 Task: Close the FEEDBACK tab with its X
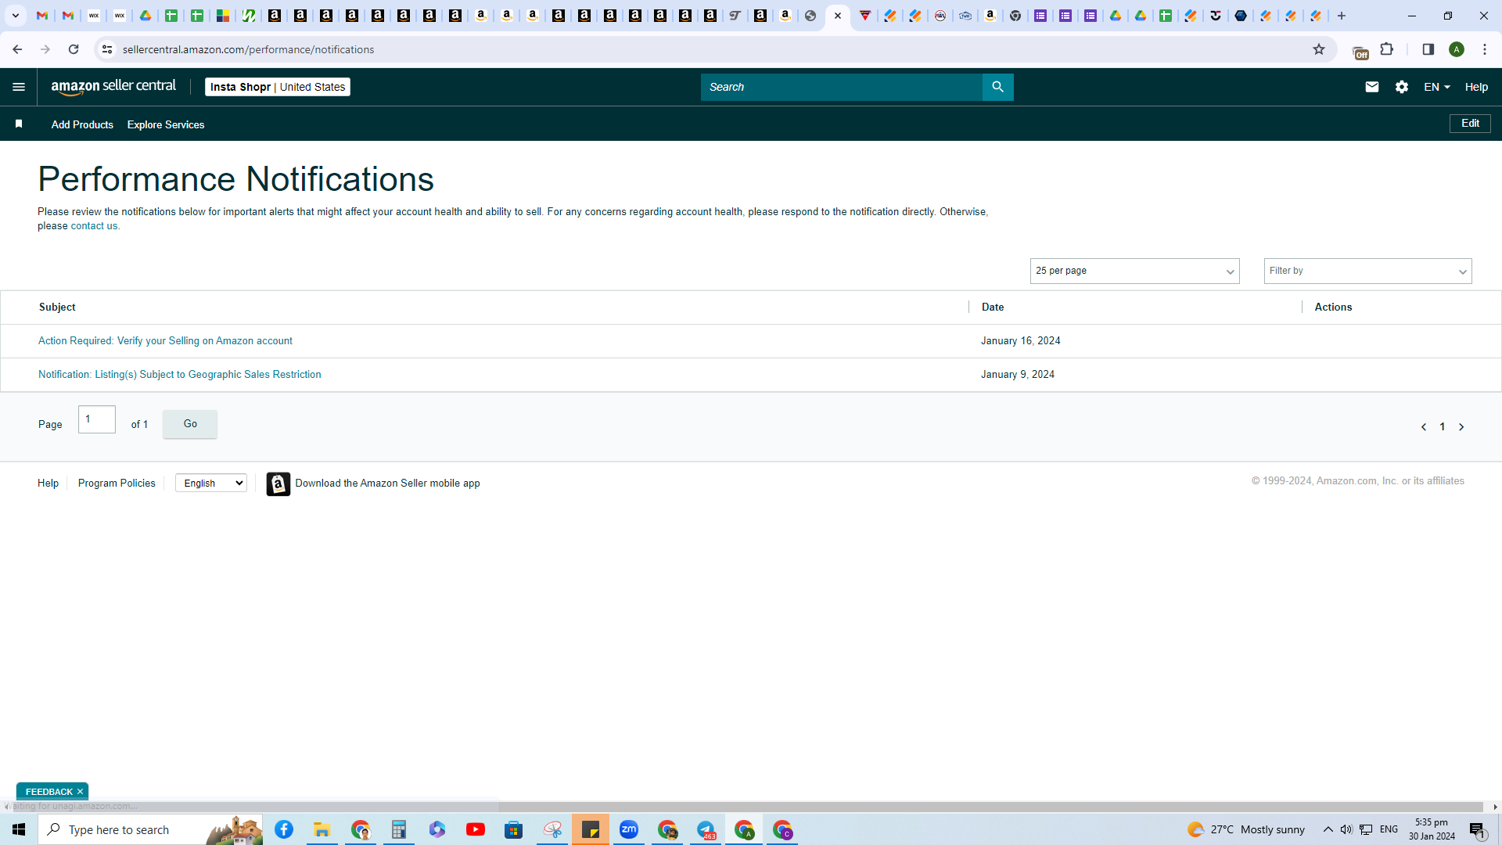[x=80, y=792]
